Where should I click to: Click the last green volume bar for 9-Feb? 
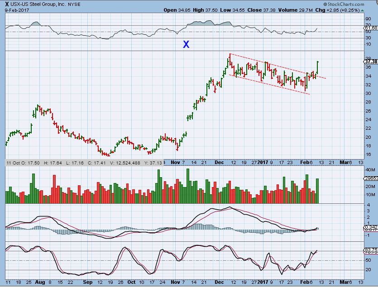(x=317, y=191)
